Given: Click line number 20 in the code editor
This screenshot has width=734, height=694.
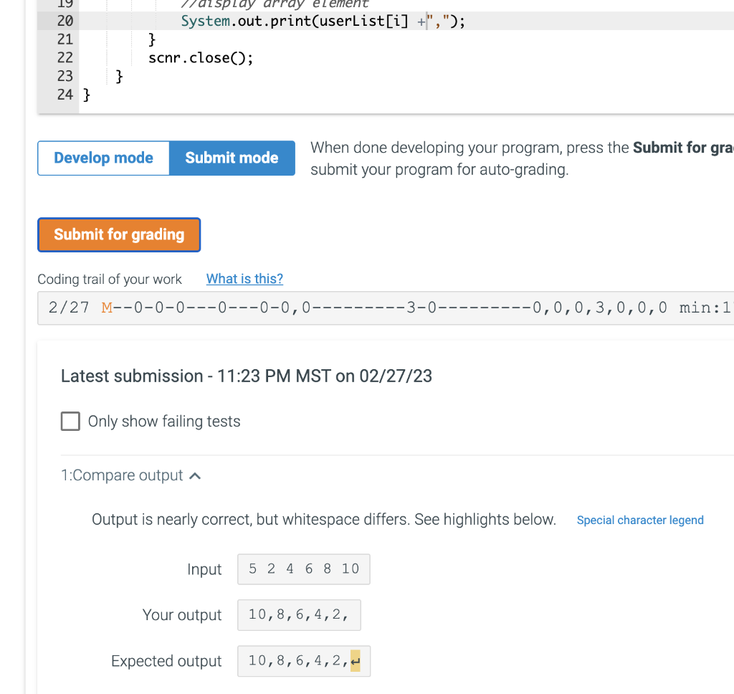Looking at the screenshot, I should point(64,21).
